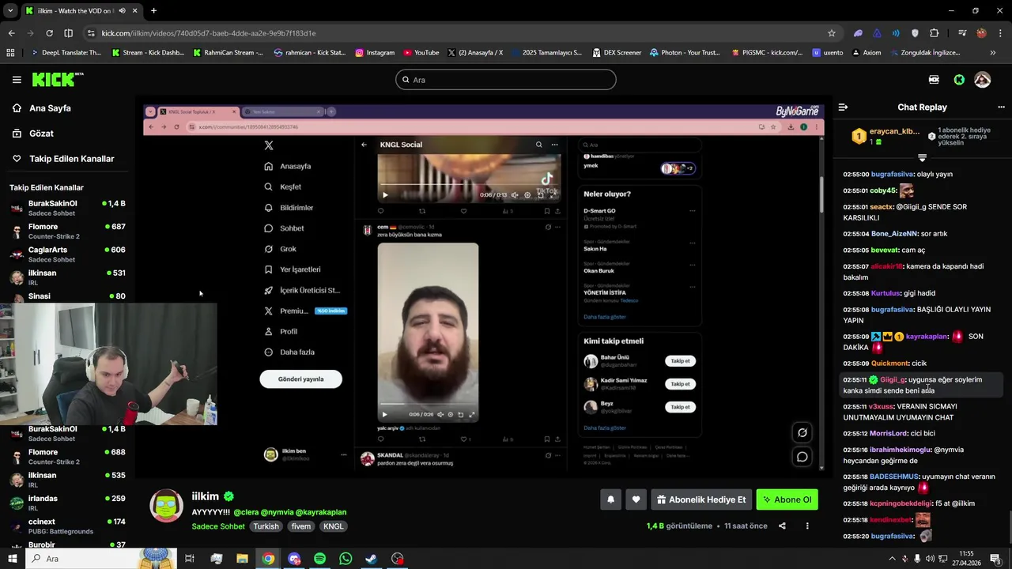Open File Explorer from the taskbar
The width and height of the screenshot is (1012, 569).
(x=242, y=559)
